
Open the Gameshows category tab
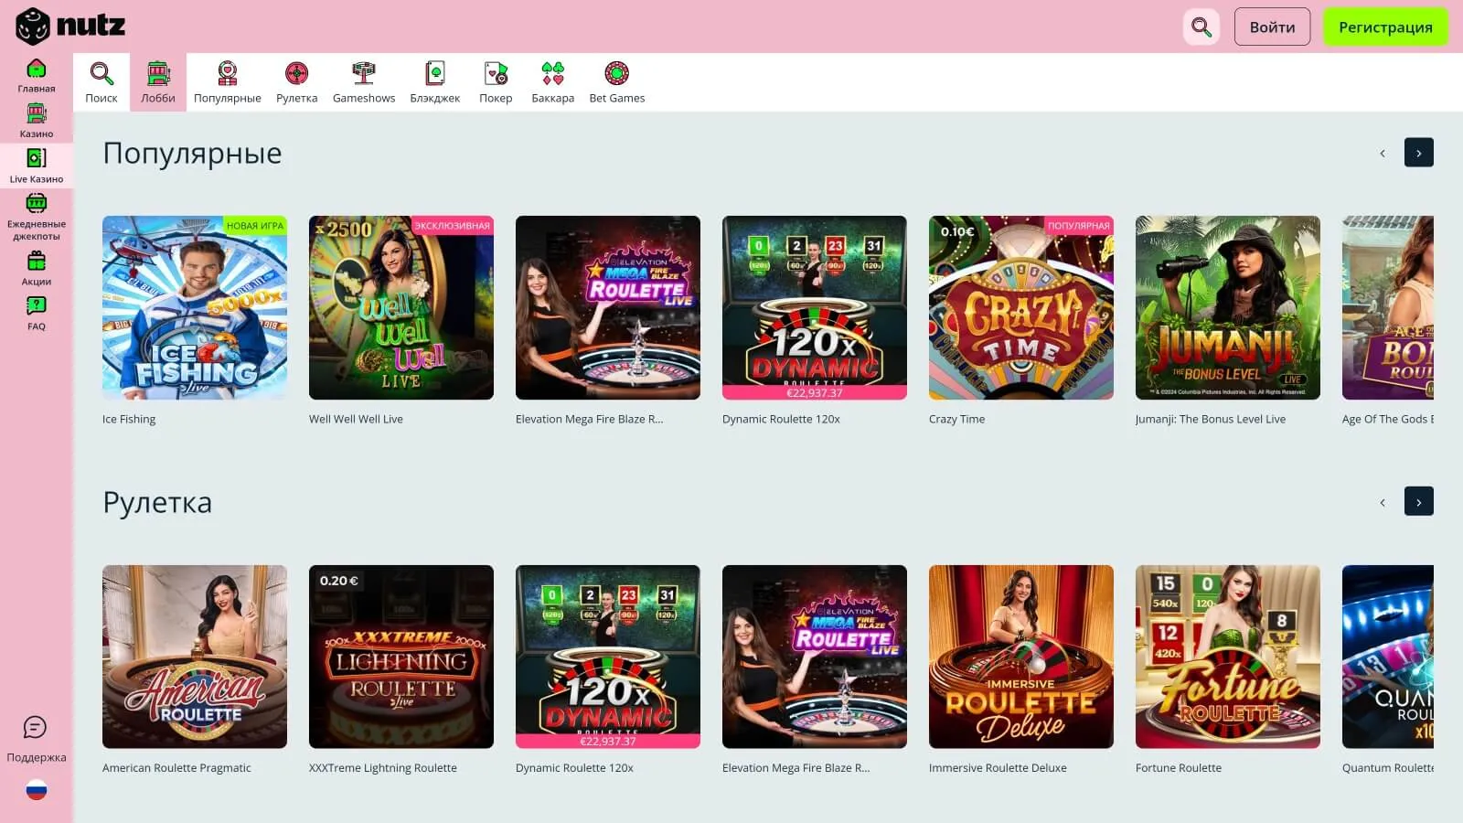pyautogui.click(x=364, y=82)
